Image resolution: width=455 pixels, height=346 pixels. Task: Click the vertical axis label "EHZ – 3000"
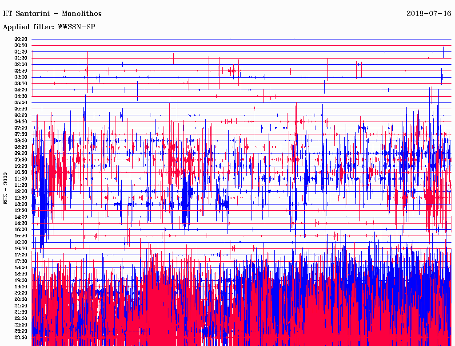[5, 188]
